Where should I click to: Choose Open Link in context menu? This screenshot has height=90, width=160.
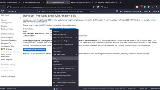[65, 31]
